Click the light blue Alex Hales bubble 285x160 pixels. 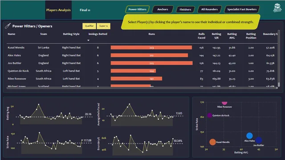249,136
